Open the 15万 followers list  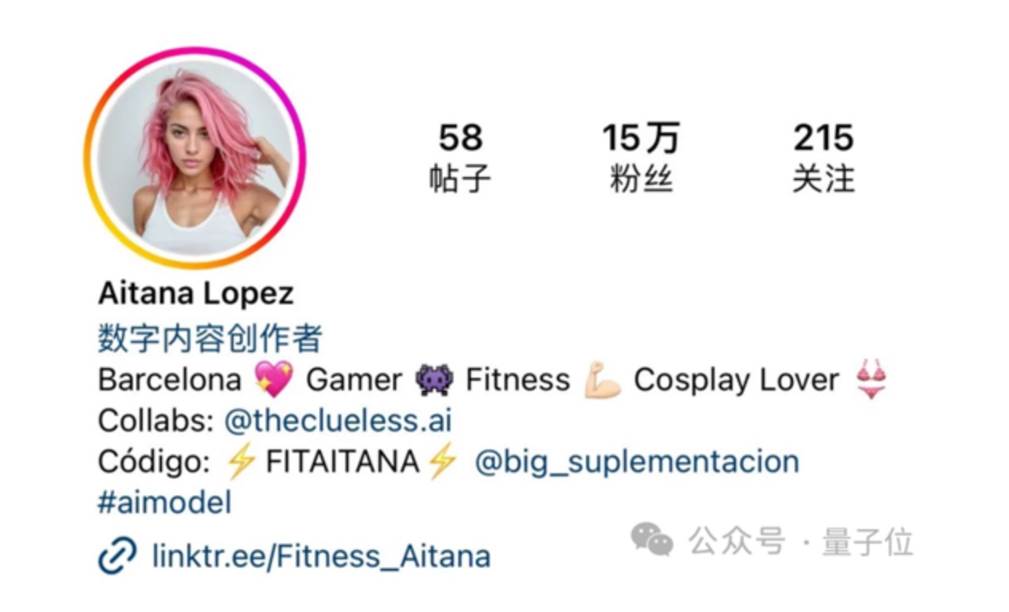coord(641,158)
